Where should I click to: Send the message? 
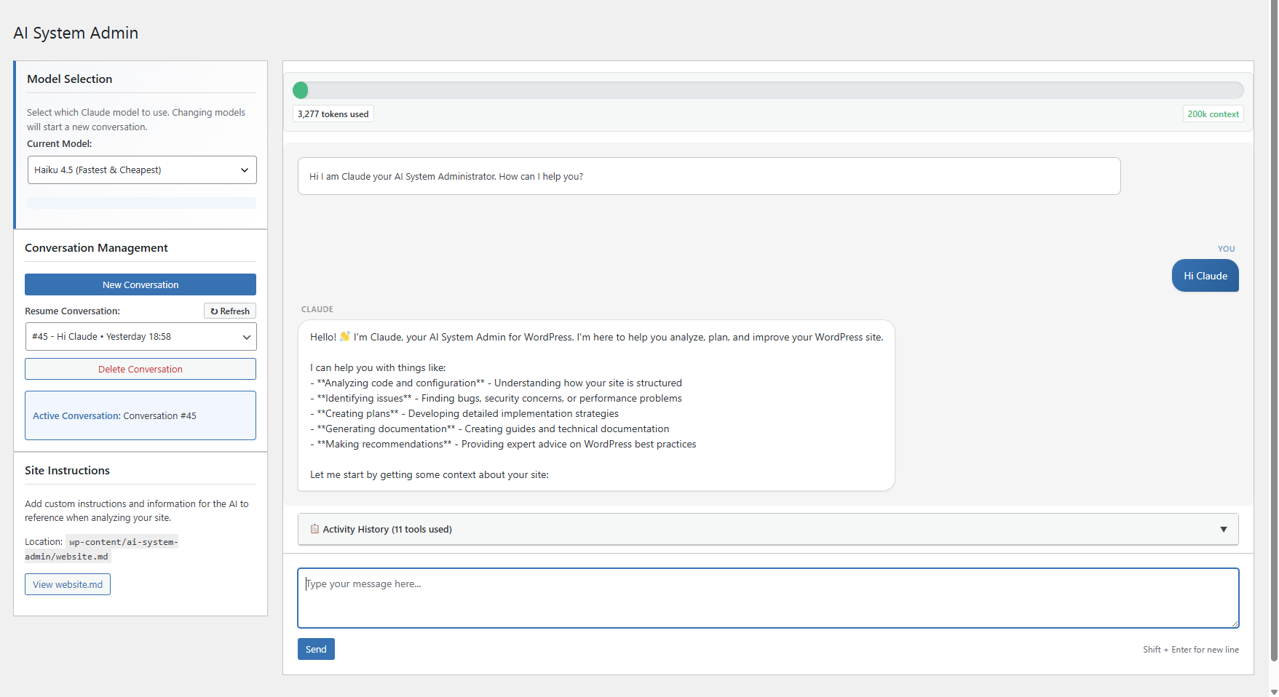[x=316, y=649]
